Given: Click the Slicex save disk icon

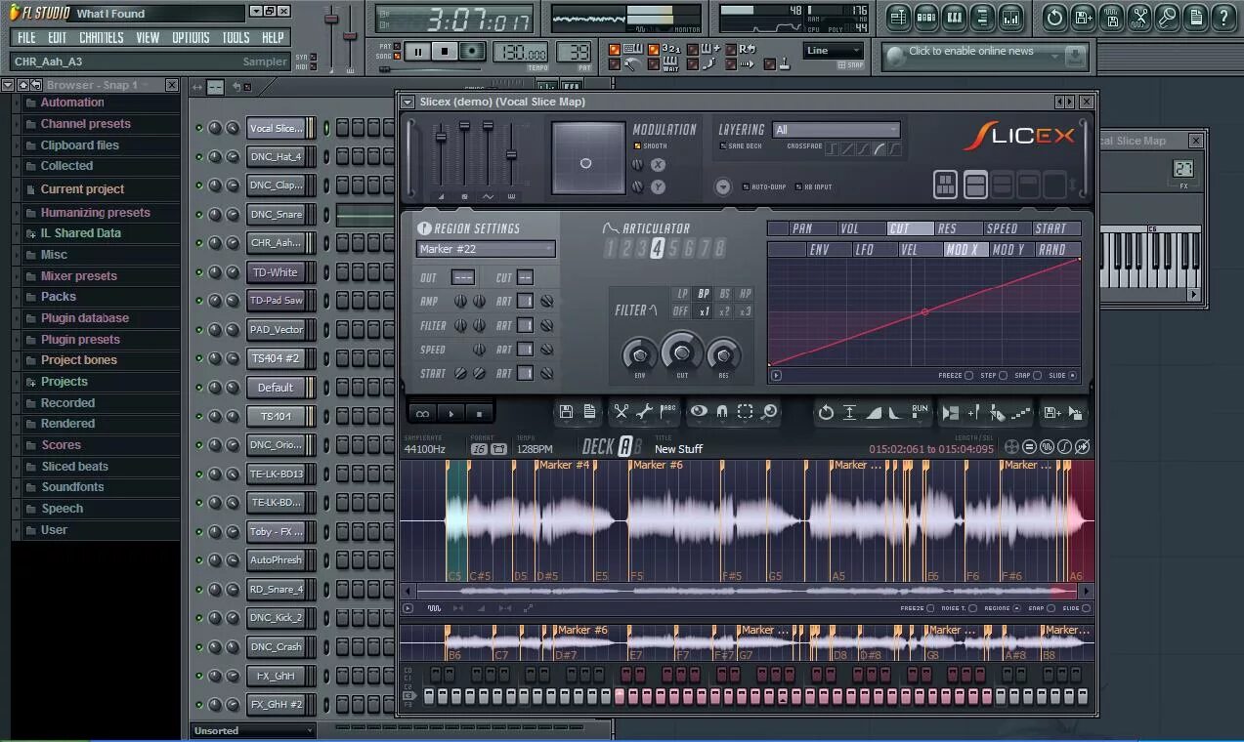Looking at the screenshot, I should coord(566,412).
